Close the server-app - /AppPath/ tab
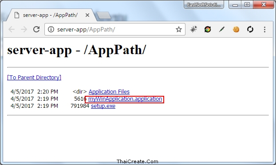Image resolution: width=276 pixels, height=165 pixels. (x=87, y=16)
